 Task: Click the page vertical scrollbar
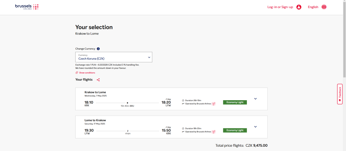click(344, 43)
